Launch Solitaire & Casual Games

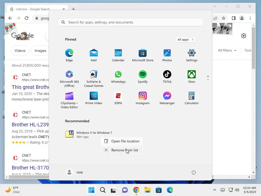pyautogui.click(x=94, y=79)
